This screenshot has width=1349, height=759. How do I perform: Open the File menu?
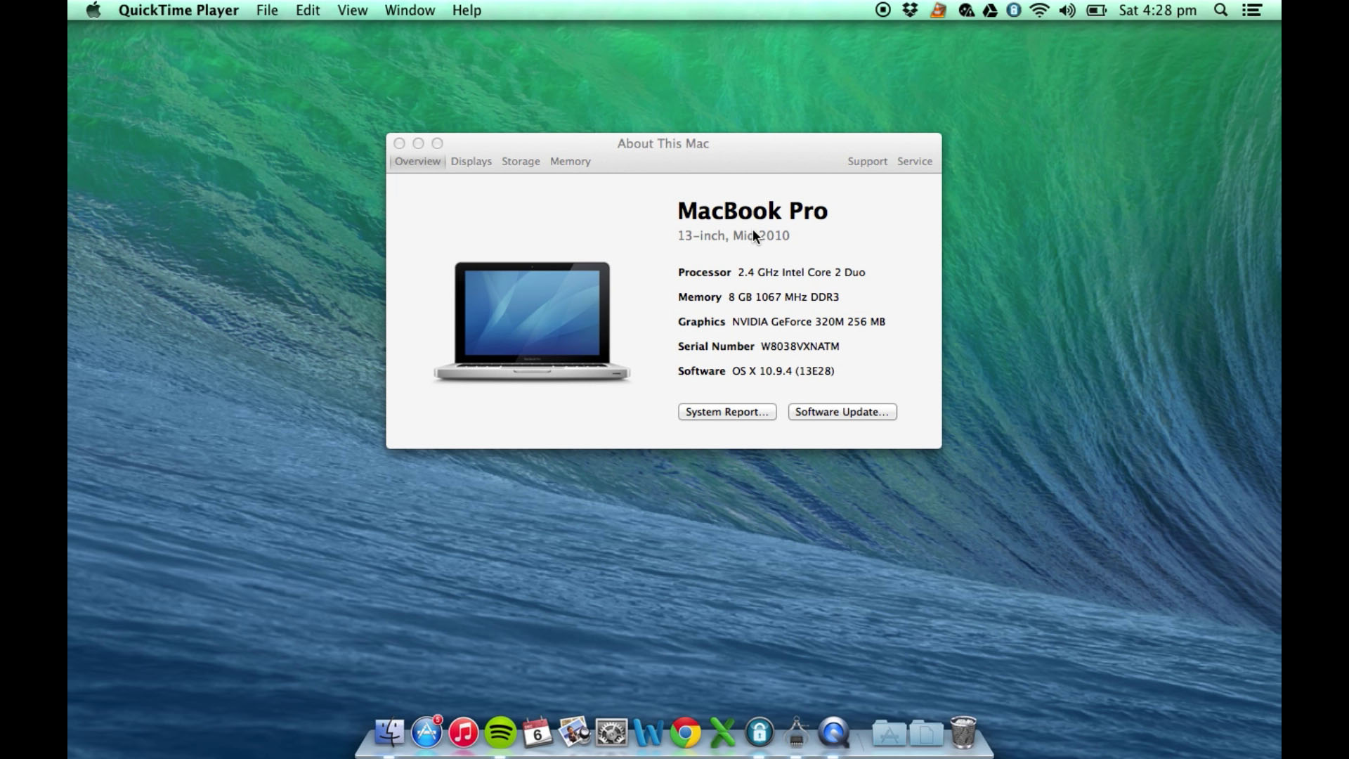tap(267, 10)
